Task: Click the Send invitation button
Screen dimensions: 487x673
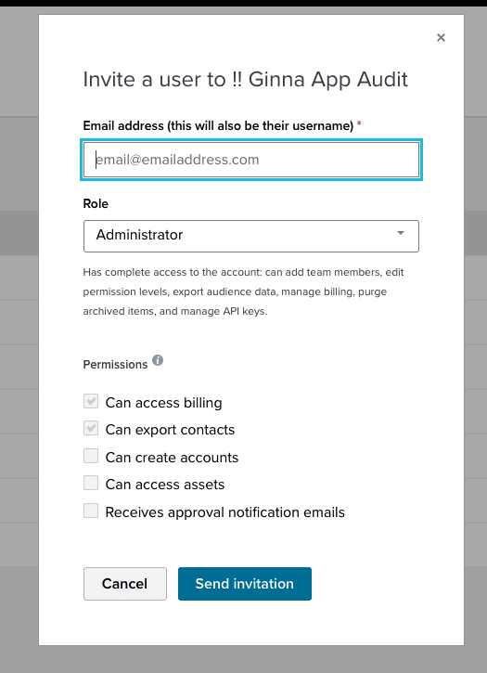Action: [x=245, y=584]
